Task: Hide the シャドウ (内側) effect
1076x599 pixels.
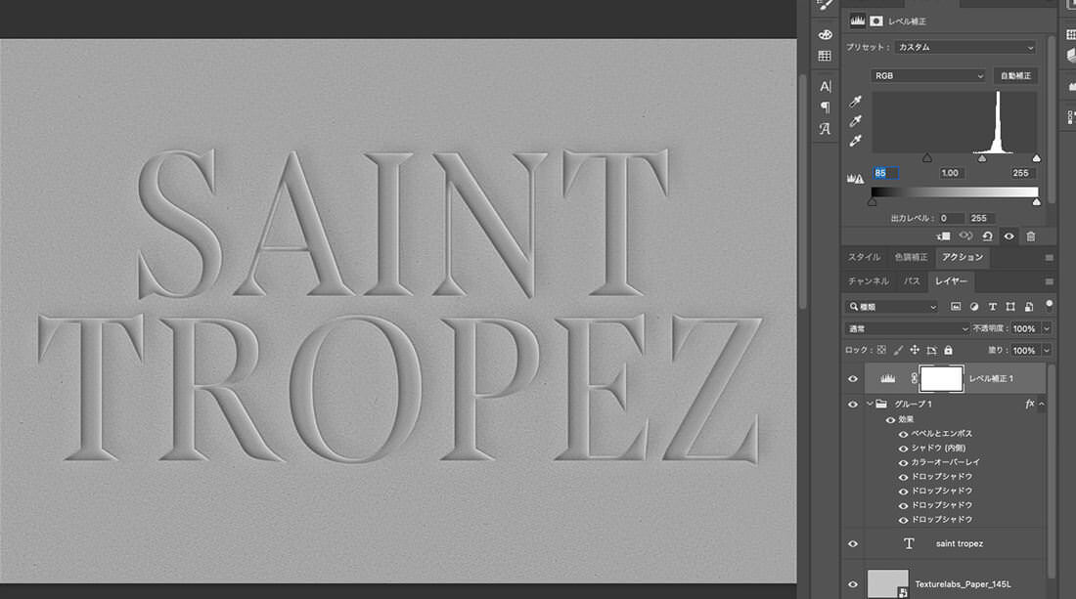Action: (x=903, y=449)
